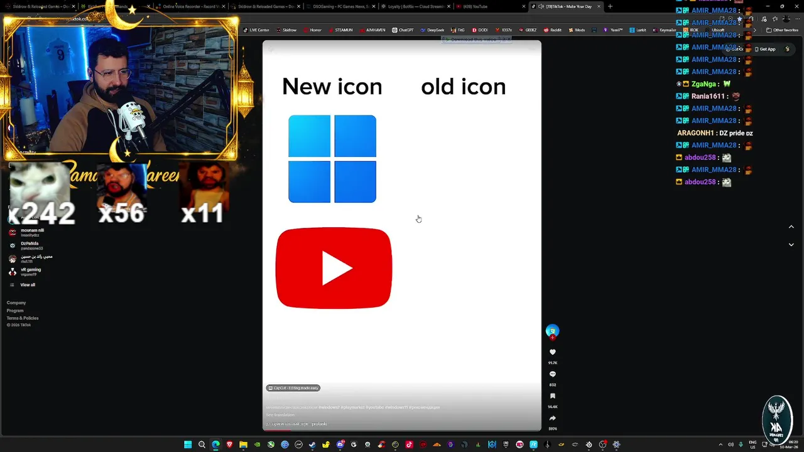804x452 pixels.
Task: Open the Program footer link
Action: point(15,311)
